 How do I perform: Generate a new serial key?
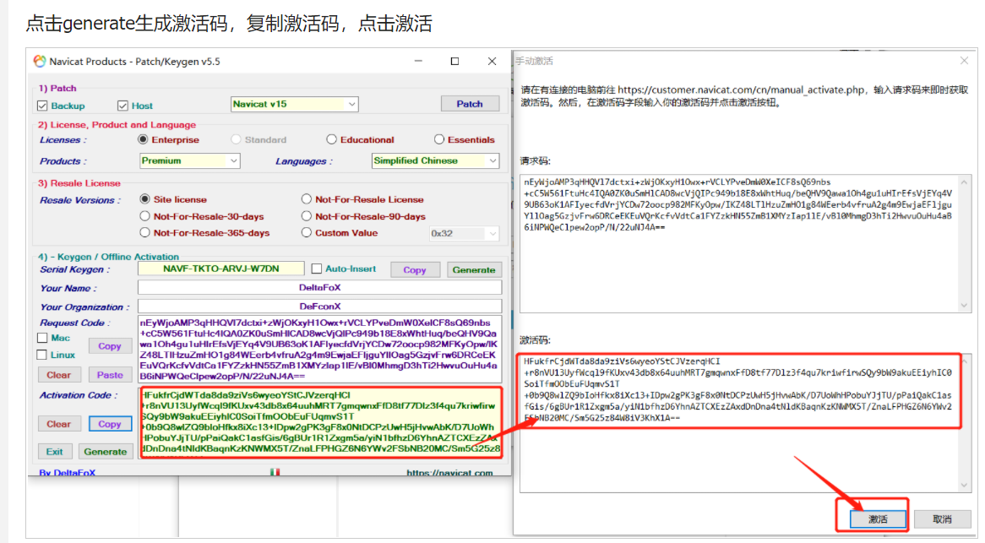coord(474,269)
